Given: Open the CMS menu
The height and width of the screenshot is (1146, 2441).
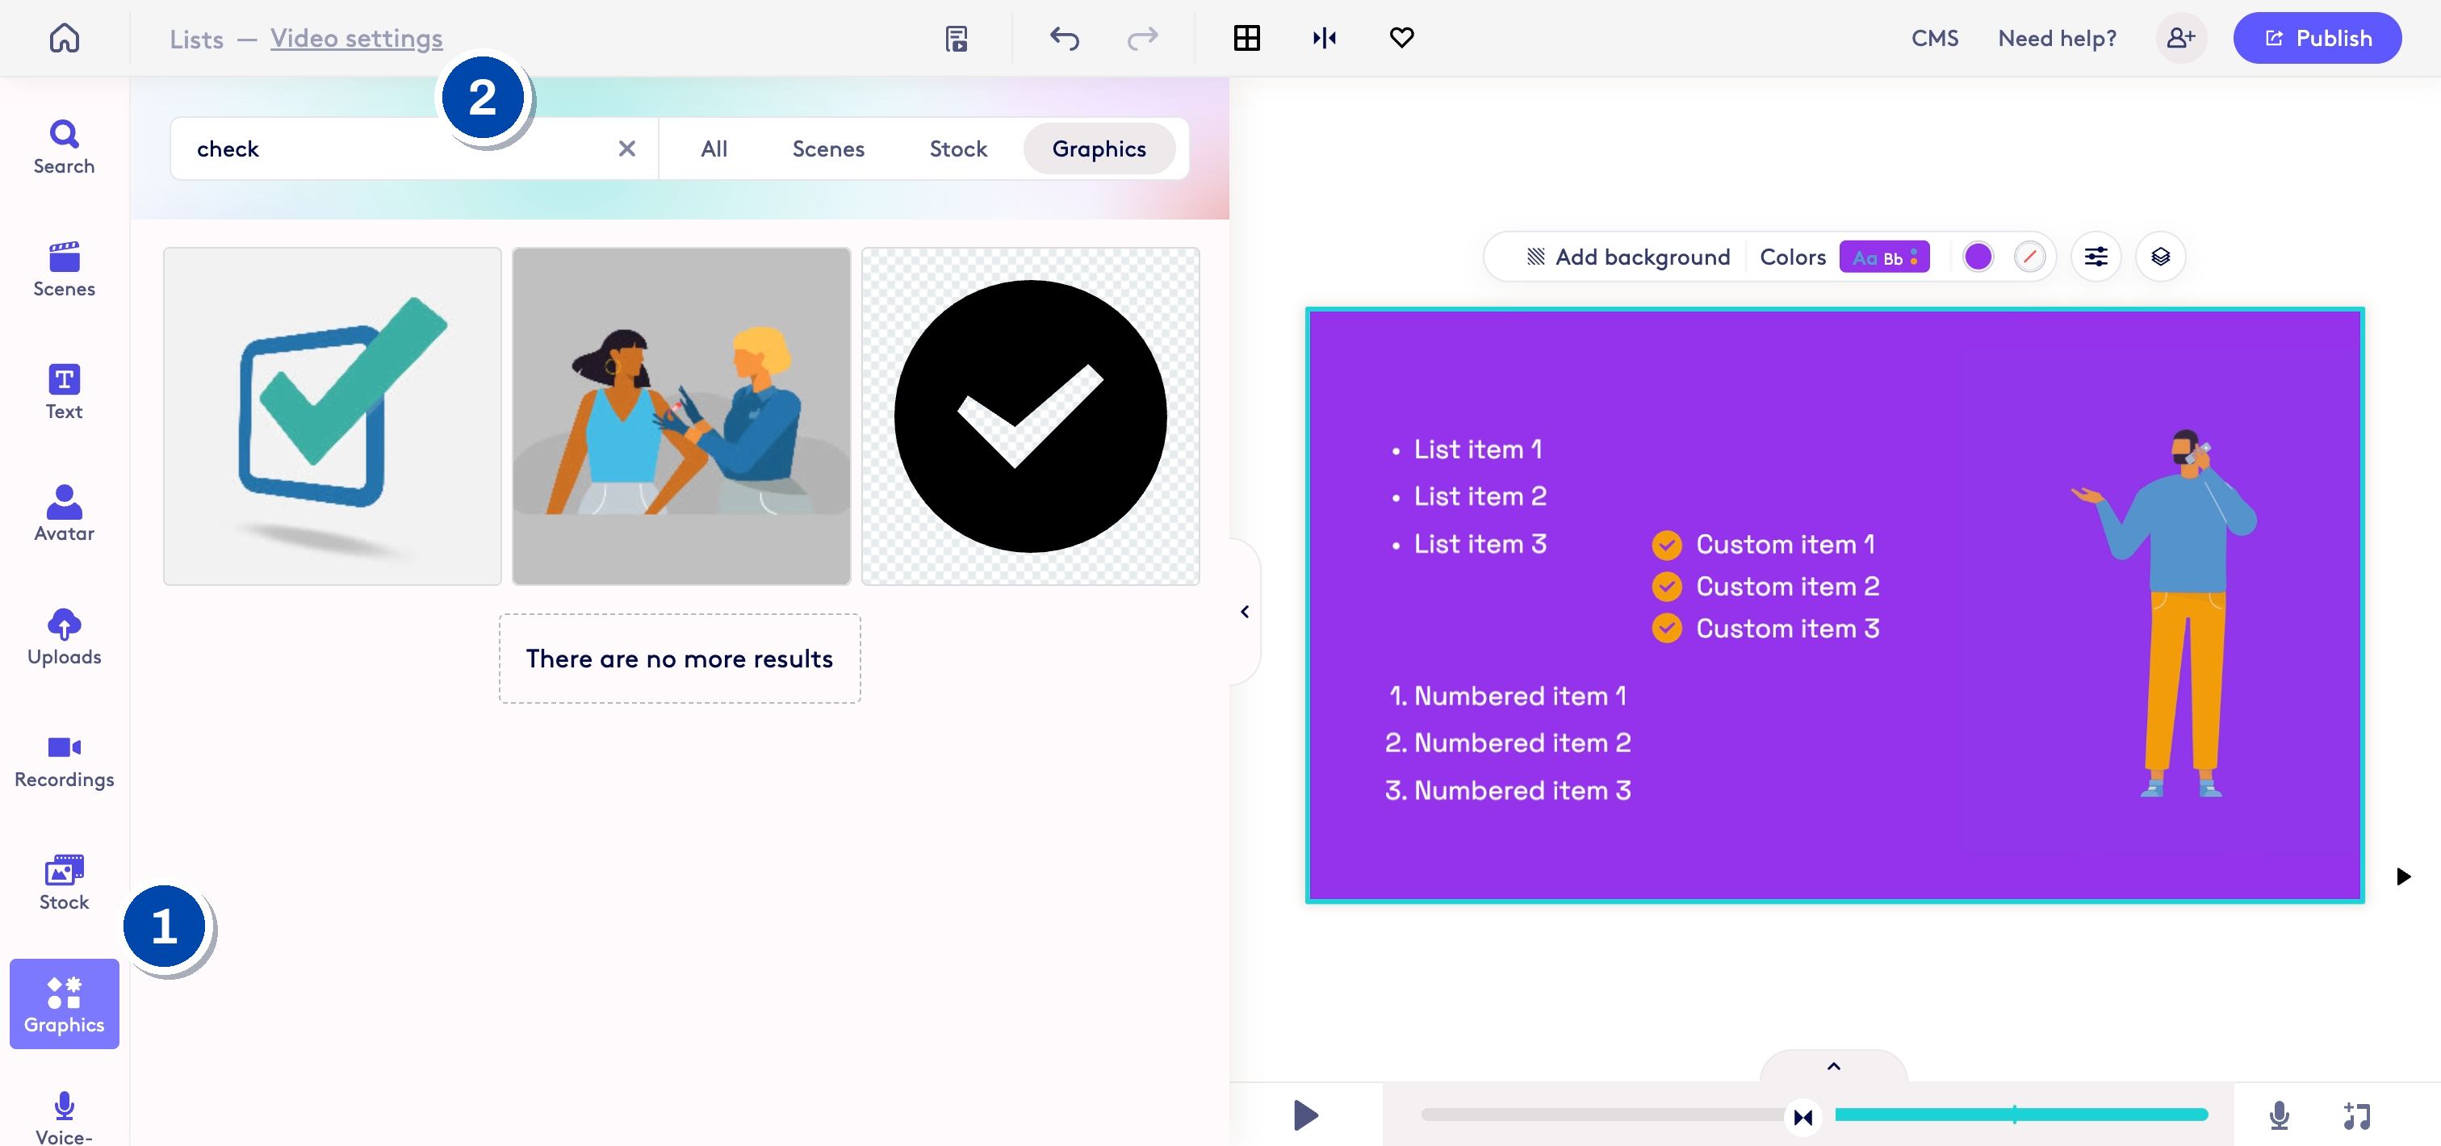Looking at the screenshot, I should [1934, 39].
